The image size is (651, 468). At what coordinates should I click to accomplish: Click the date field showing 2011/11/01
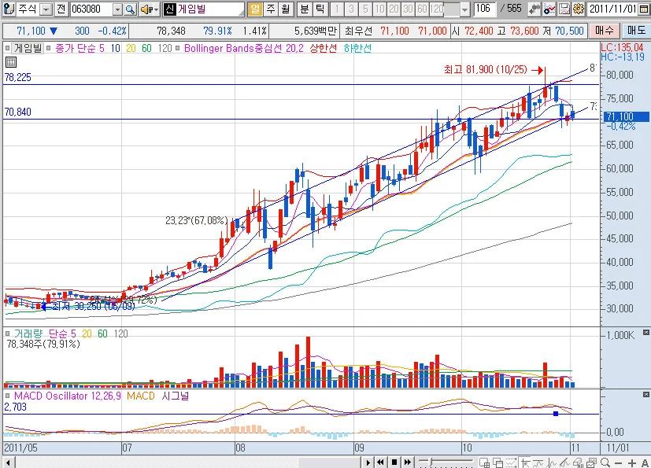coord(612,9)
